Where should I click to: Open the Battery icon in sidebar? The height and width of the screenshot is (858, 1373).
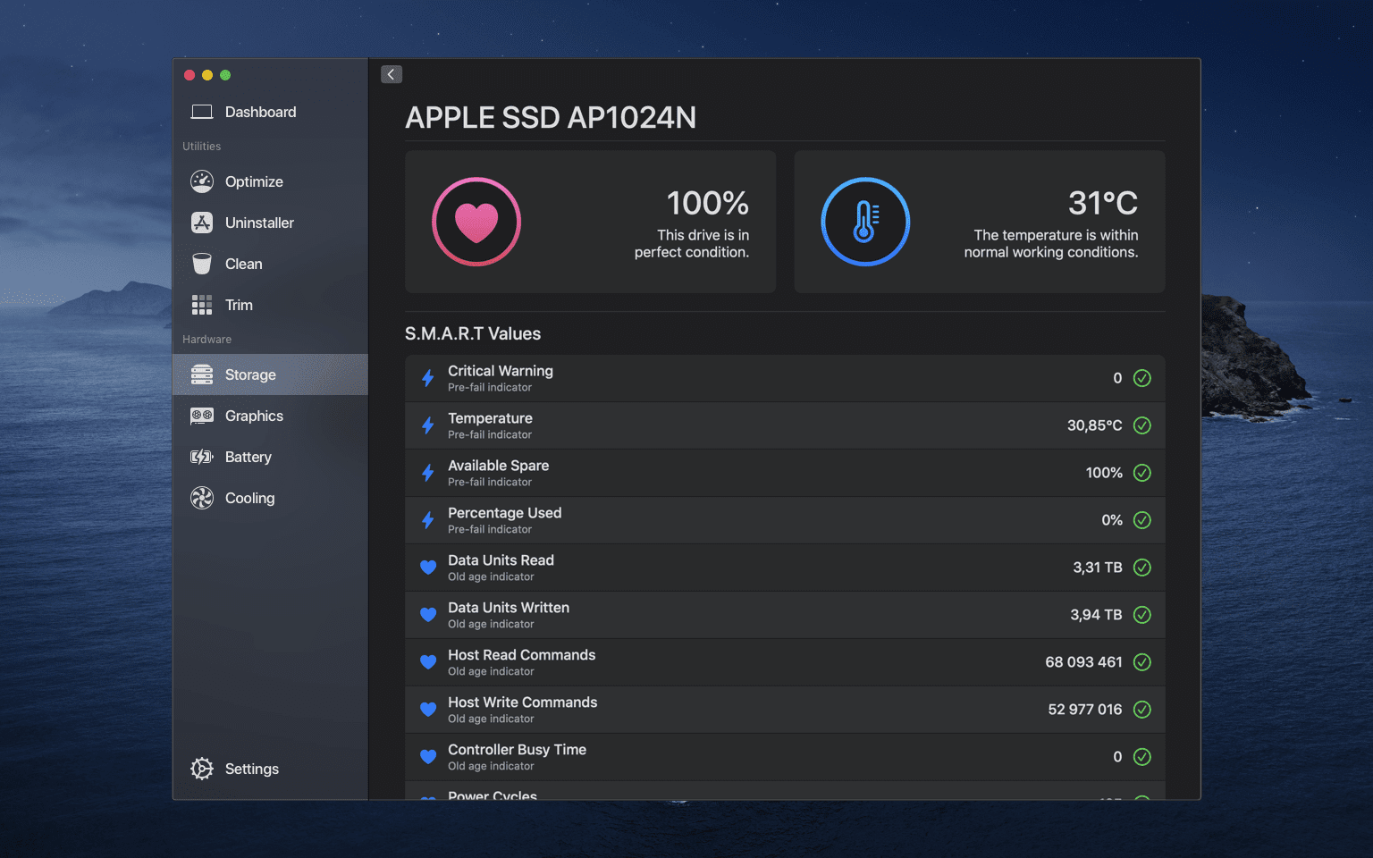(202, 457)
